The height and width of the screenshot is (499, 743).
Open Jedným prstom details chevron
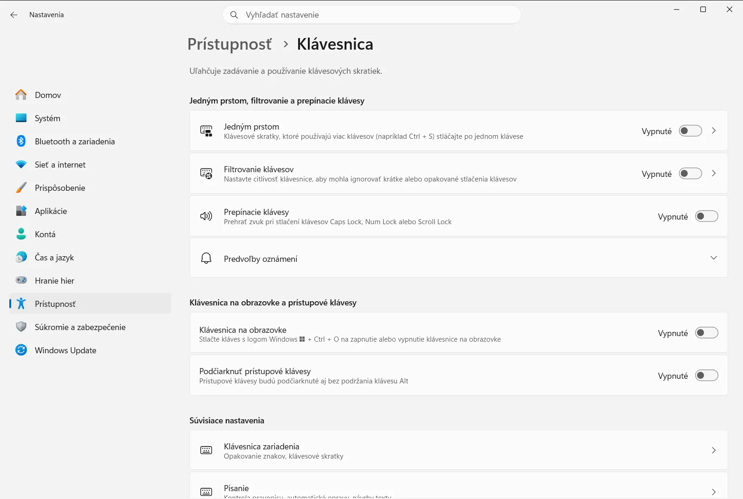714,131
